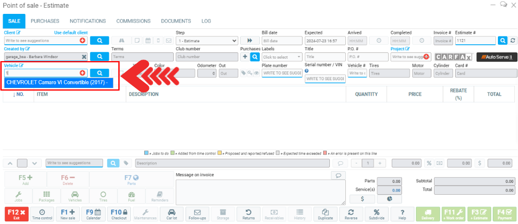Open the Time control clock icon
The height and width of the screenshot is (224, 518).
pyautogui.click(x=42, y=214)
